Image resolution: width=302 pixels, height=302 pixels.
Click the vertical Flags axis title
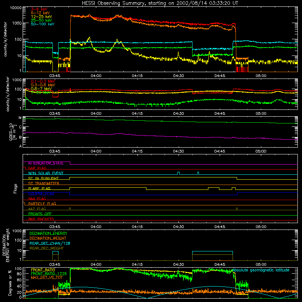15,188
